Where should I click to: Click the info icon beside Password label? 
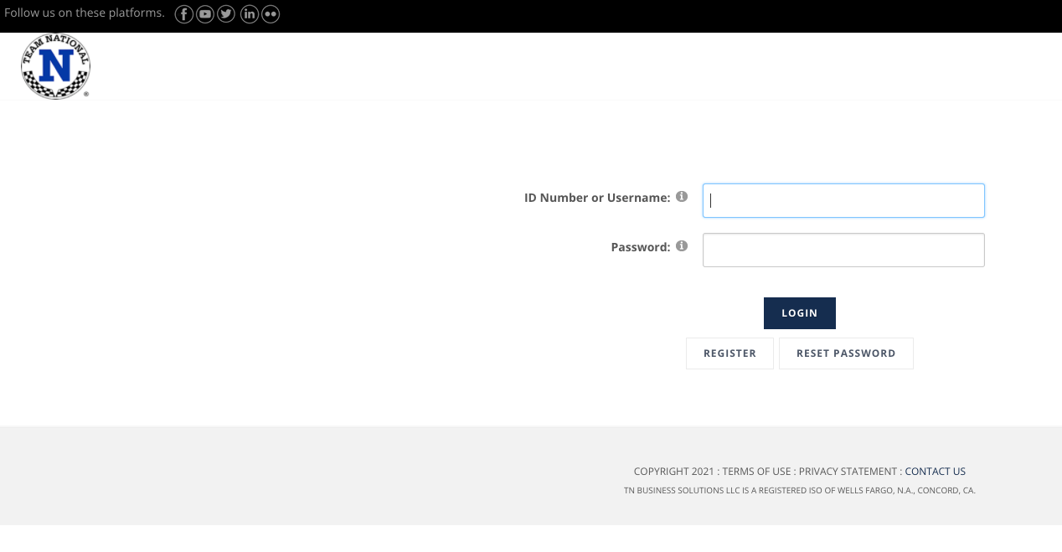(682, 246)
